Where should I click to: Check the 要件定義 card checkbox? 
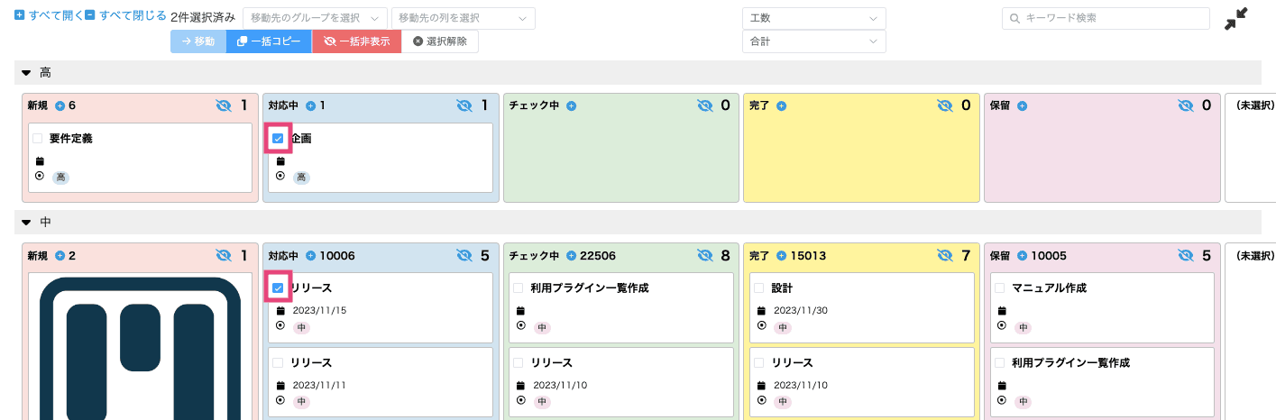pyautogui.click(x=38, y=139)
